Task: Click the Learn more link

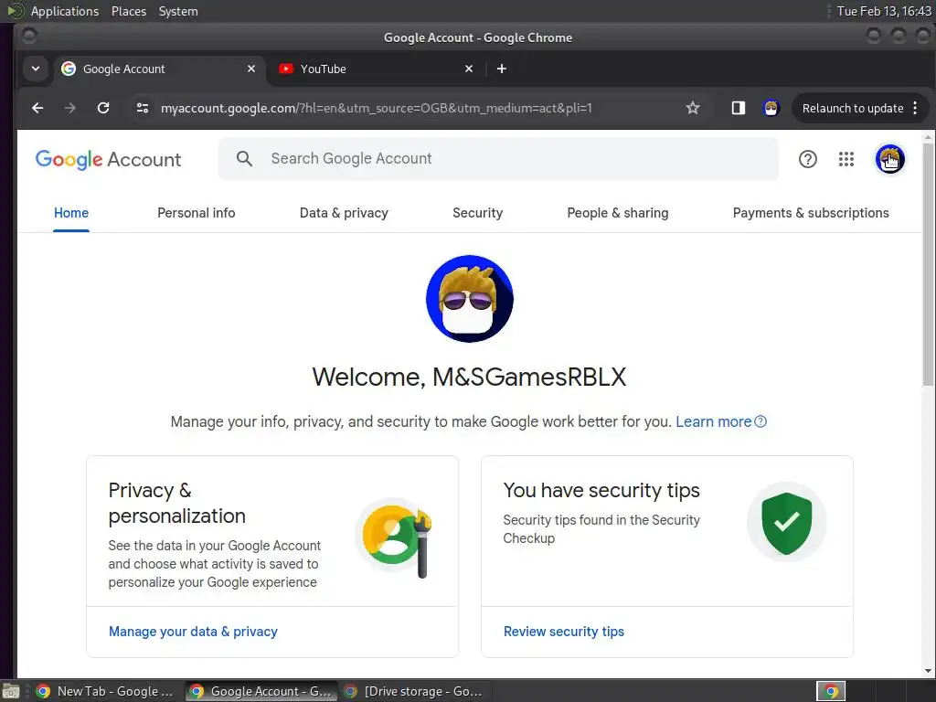Action: pos(713,421)
